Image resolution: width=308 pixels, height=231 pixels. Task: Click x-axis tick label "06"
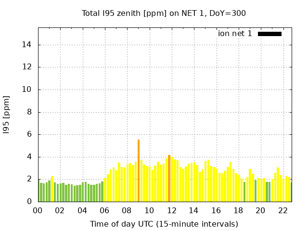pyautogui.click(x=104, y=210)
